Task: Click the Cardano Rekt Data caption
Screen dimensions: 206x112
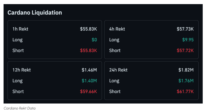Action: [19, 108]
